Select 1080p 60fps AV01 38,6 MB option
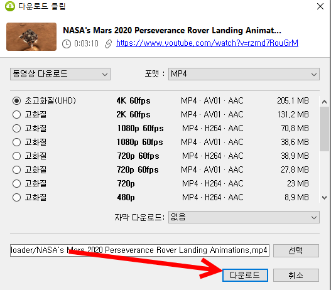This screenshot has height=290, width=331. (17, 142)
